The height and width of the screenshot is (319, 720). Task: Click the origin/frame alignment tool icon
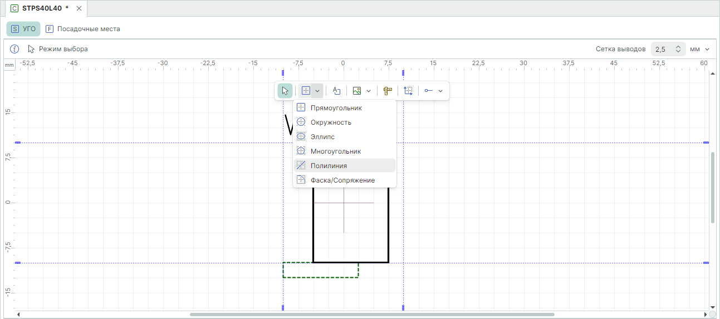pos(409,91)
